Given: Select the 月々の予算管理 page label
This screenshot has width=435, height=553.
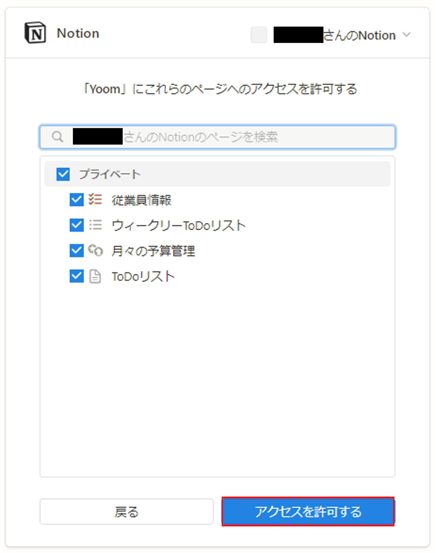Looking at the screenshot, I should (153, 251).
